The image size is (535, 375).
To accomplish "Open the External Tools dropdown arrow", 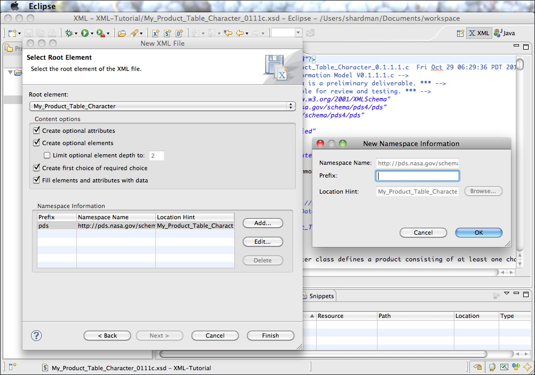I will [x=108, y=34].
